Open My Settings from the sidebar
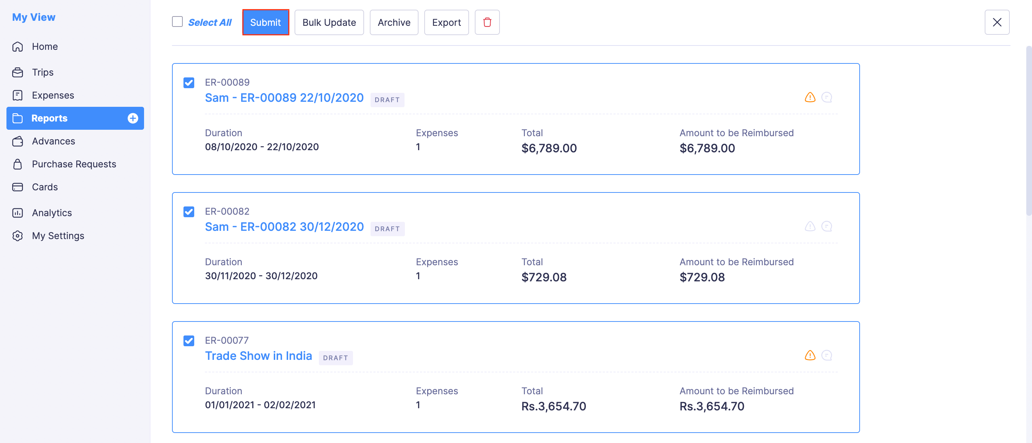 (58, 235)
